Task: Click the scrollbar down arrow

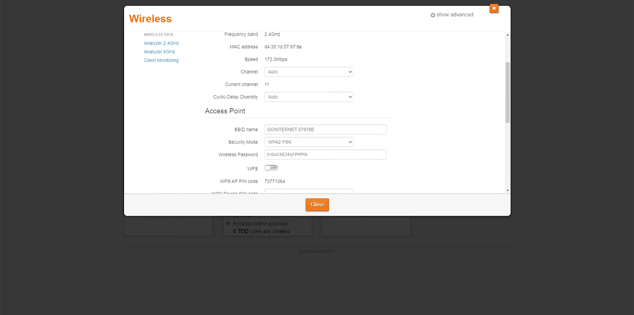Action: (508, 190)
